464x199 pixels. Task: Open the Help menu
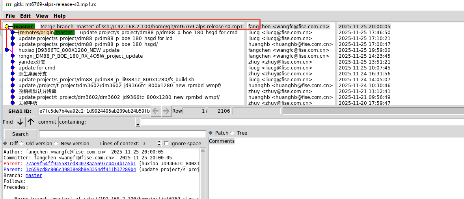60,16
